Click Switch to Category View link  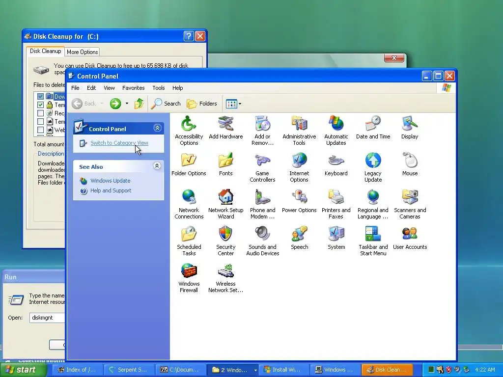119,143
